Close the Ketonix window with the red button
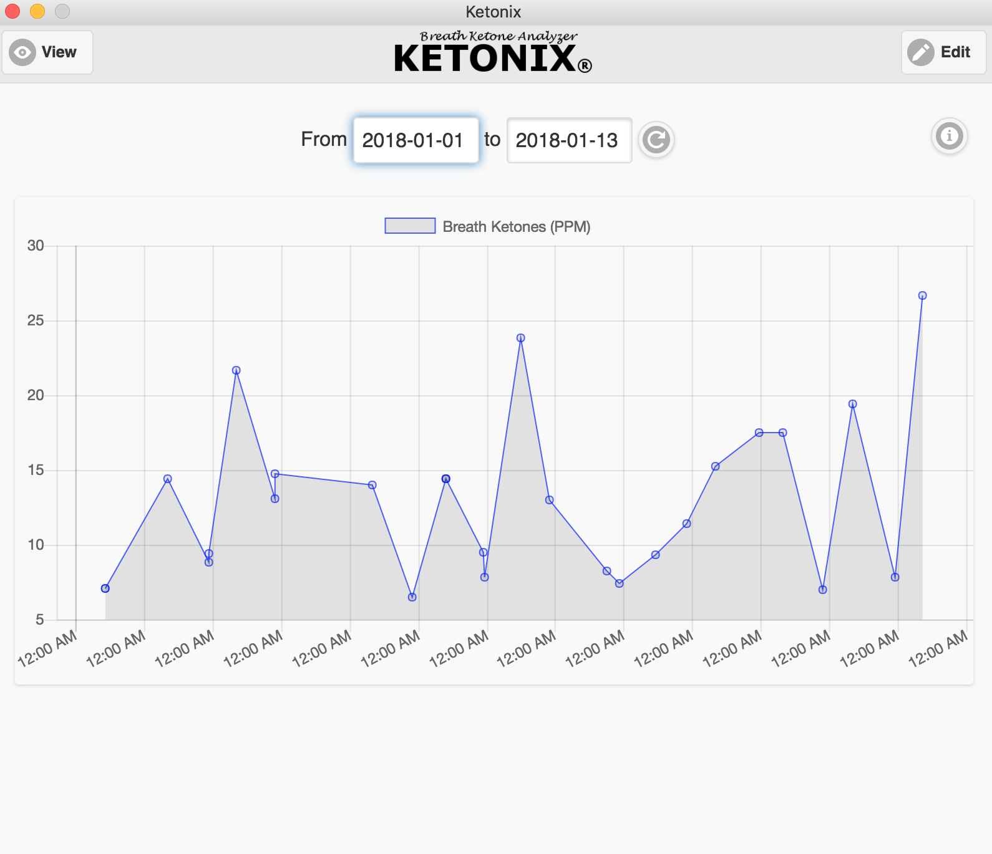The height and width of the screenshot is (854, 992). 12,11
